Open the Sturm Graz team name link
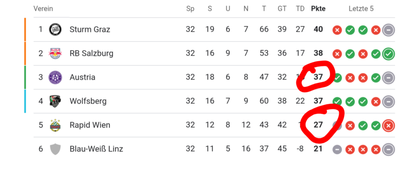 click(90, 30)
